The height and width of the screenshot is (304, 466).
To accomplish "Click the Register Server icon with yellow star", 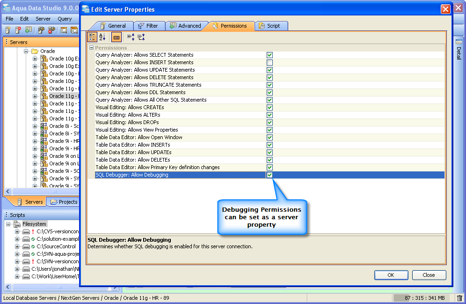I will click(x=8, y=30).
